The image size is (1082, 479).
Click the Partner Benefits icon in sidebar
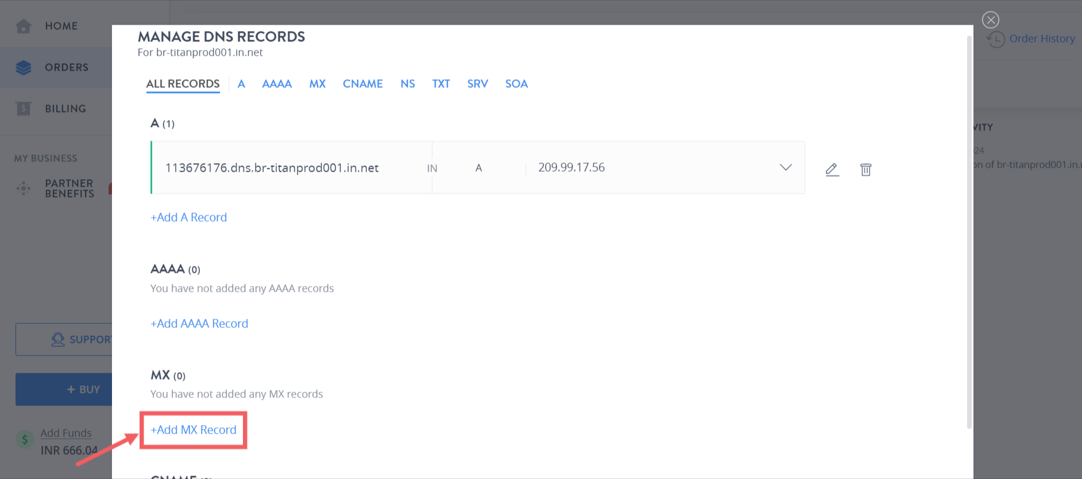click(24, 188)
